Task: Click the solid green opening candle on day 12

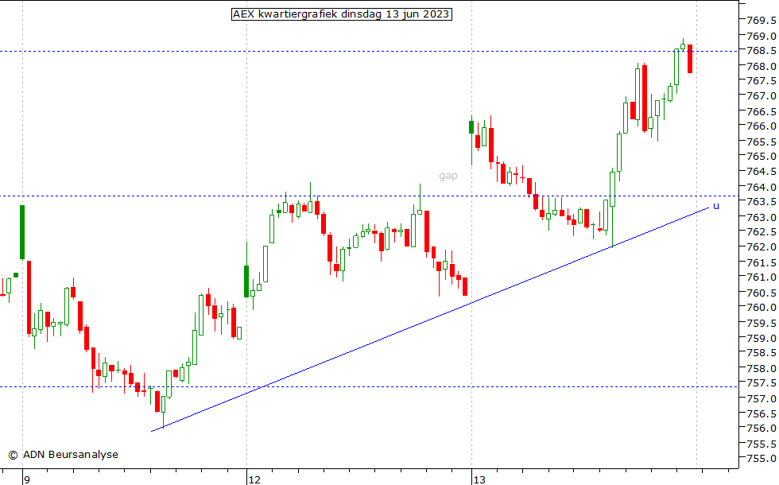Action: coord(246,281)
